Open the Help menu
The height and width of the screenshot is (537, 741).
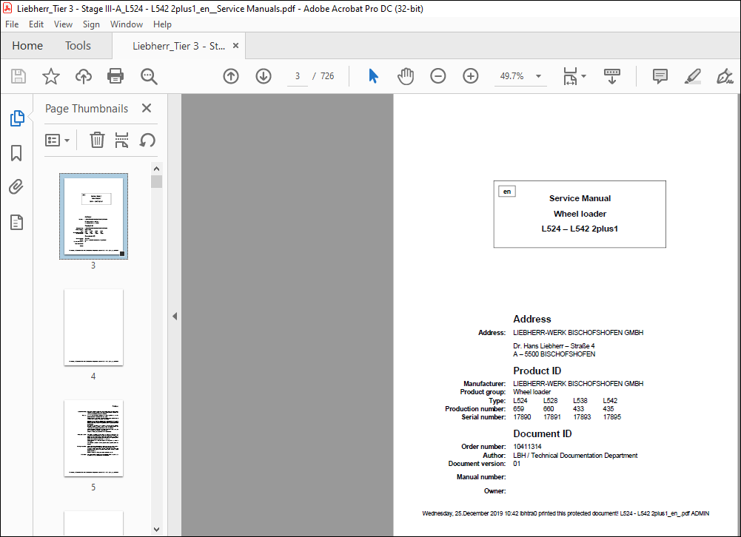point(162,24)
